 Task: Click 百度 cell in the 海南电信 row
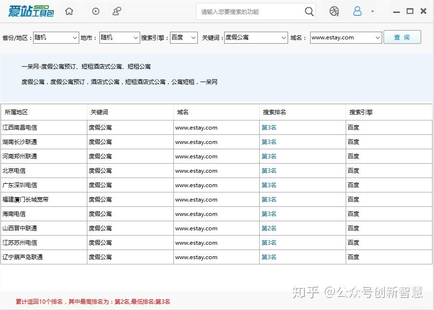(389, 214)
